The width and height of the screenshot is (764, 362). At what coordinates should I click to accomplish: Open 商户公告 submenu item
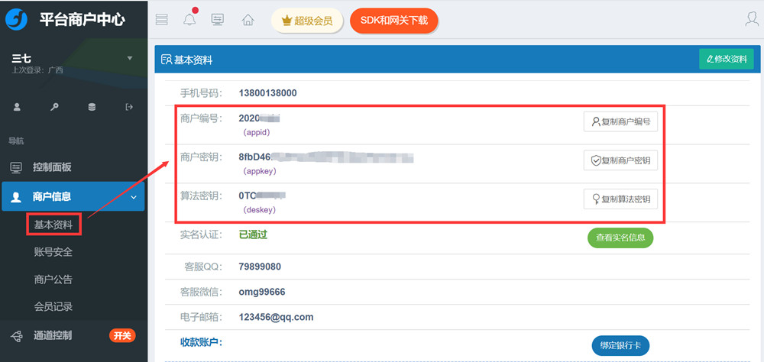[53, 280]
